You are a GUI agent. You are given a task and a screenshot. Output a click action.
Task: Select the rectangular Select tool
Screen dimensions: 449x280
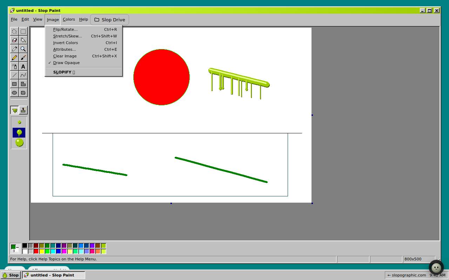(x=23, y=31)
